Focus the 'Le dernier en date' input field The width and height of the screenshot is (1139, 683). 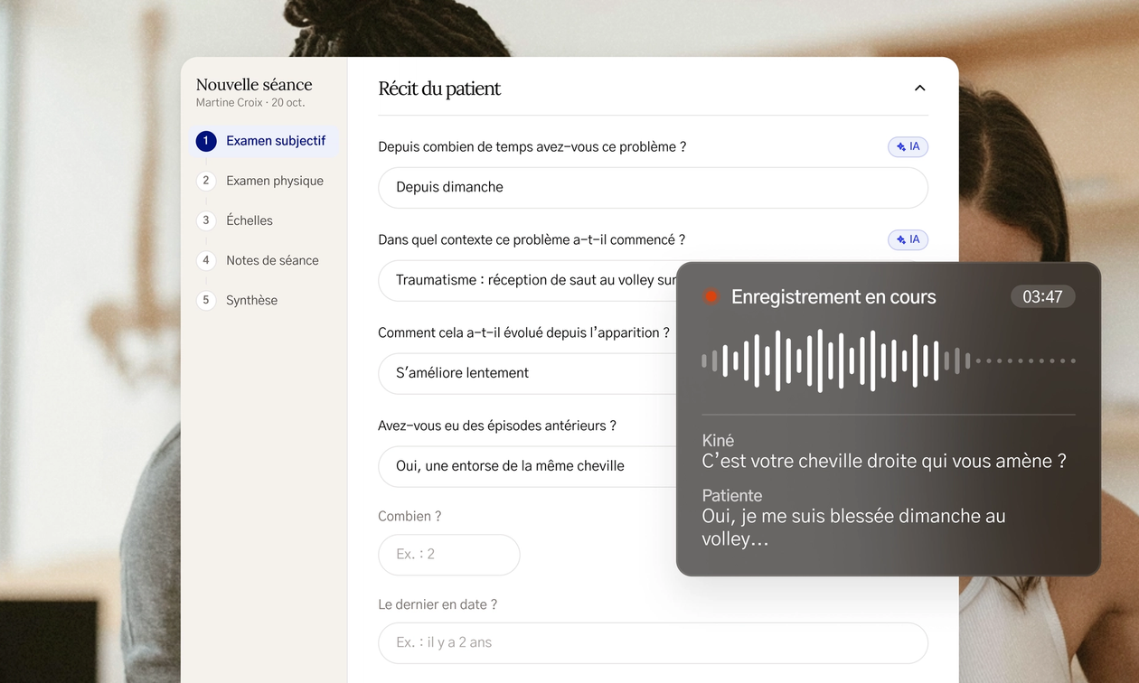coord(653,642)
